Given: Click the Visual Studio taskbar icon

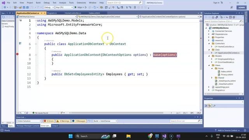Looking at the screenshot, I should [x=164, y=136].
